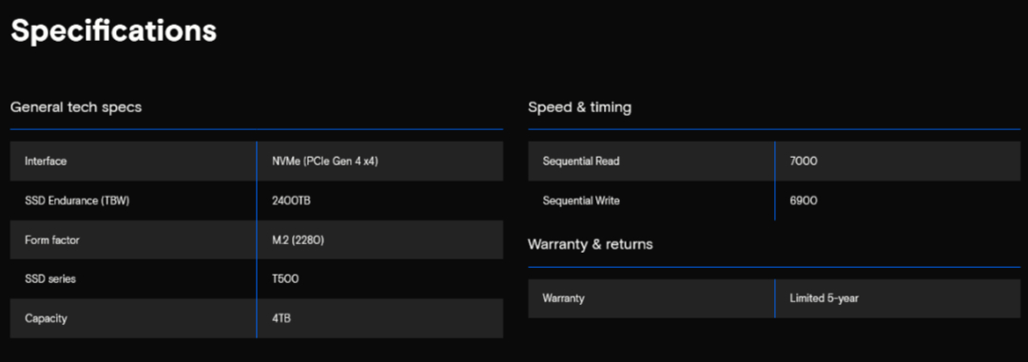1028x362 pixels.
Task: Click the Specifications heading
Action: [113, 31]
